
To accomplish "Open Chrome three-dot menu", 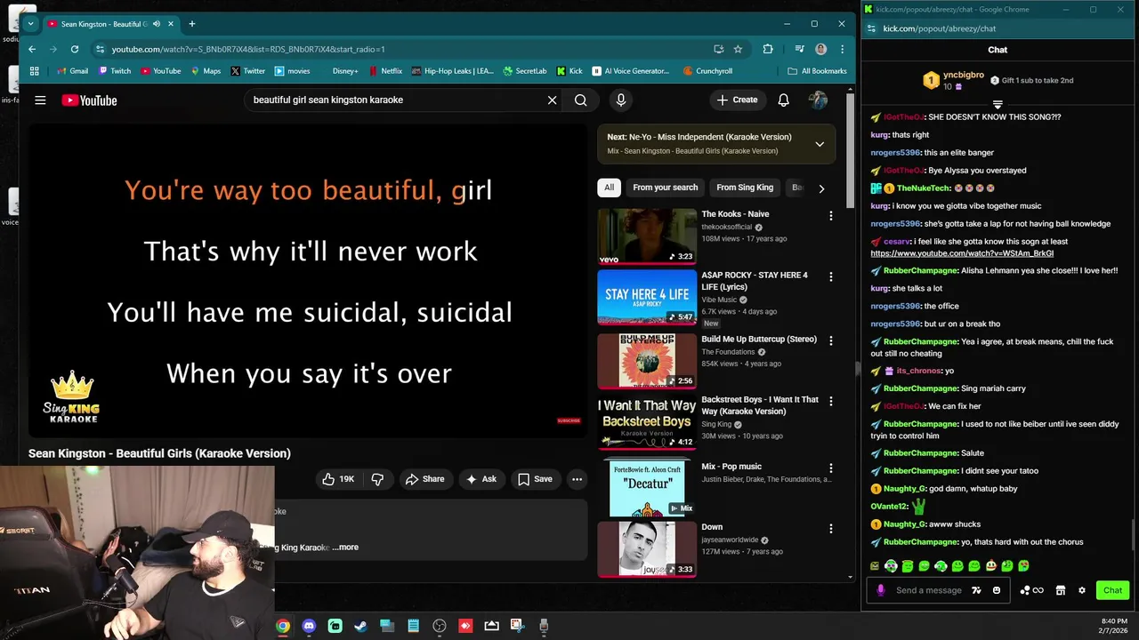I will [842, 49].
